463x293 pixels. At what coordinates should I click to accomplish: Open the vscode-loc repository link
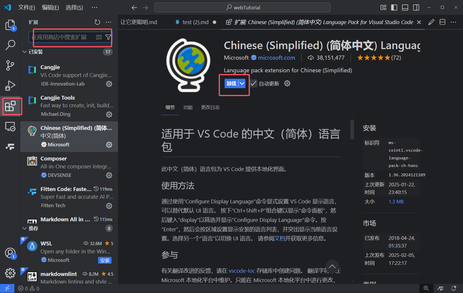coord(242,271)
